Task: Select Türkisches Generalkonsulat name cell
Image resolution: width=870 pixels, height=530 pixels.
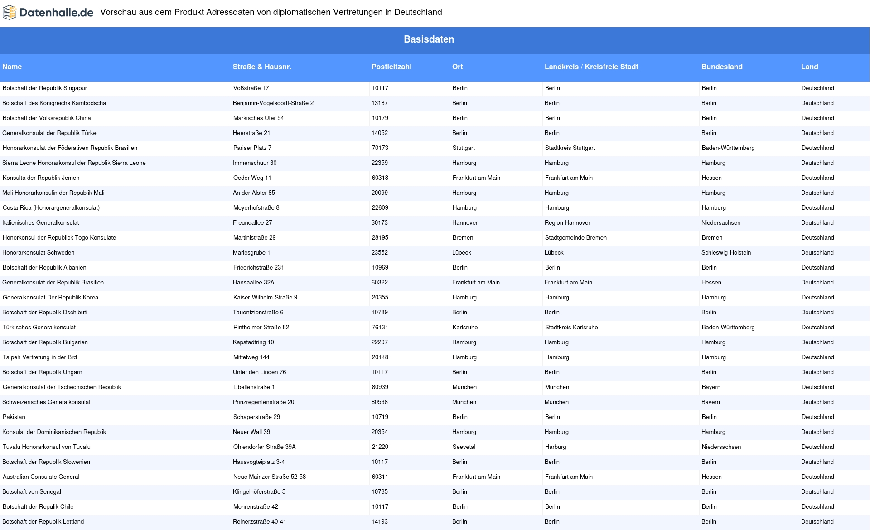Action: 39,327
